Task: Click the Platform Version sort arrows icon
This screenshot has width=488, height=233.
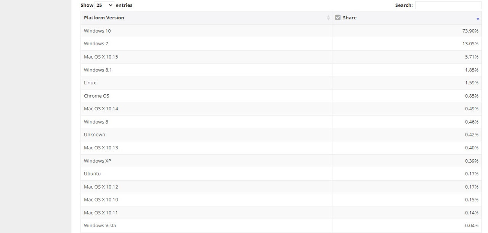Action: [328, 18]
